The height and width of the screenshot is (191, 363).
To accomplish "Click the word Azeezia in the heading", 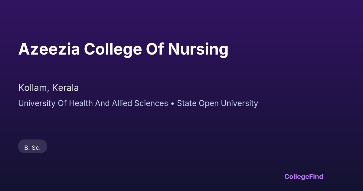I will point(49,49).
